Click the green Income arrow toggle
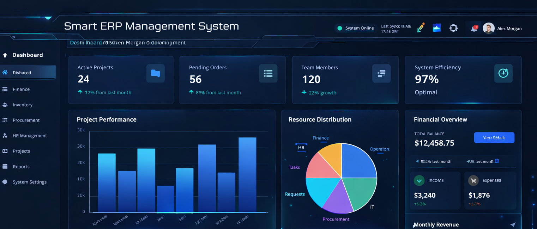The height and width of the screenshot is (229, 537). pyautogui.click(x=419, y=180)
